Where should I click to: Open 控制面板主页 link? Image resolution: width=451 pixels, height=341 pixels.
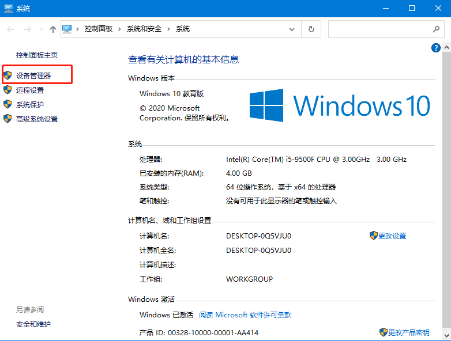coord(37,55)
